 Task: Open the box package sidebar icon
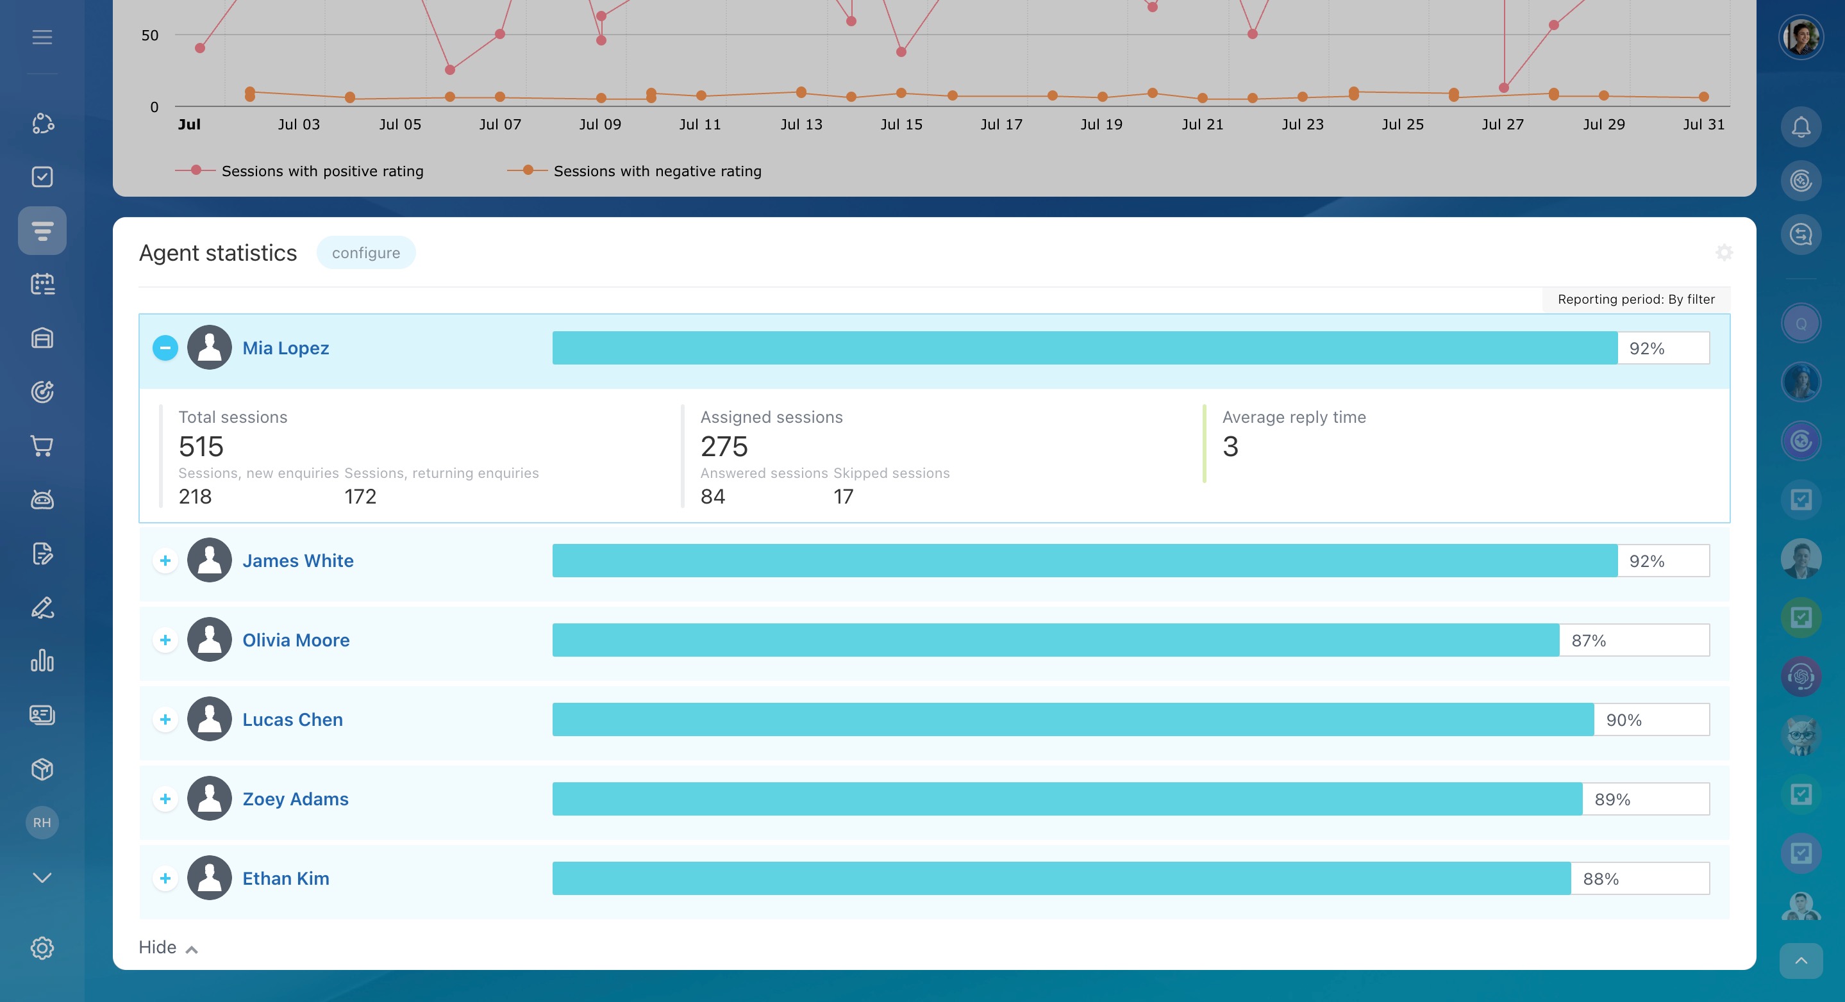coord(42,769)
